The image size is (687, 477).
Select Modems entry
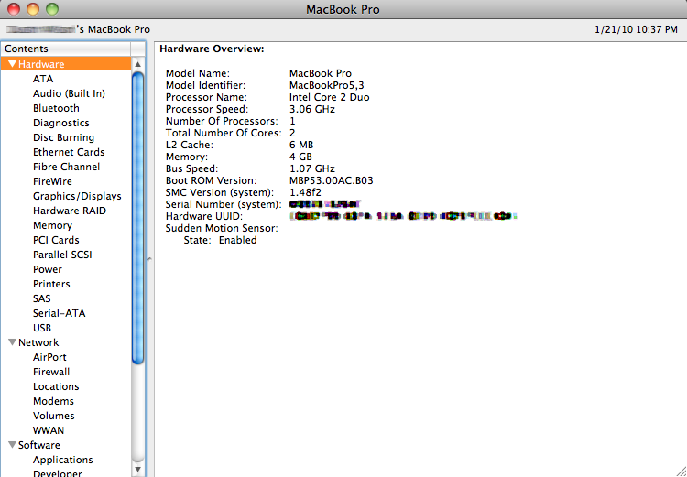(x=53, y=401)
